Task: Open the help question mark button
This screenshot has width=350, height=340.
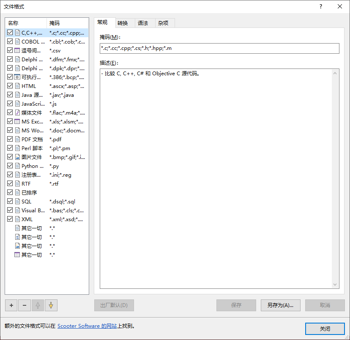Action: pyautogui.click(x=321, y=6)
